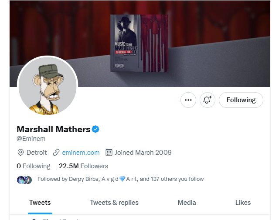Open the Bored Ape profile picture
This screenshot has width=279, height=220.
(47, 86)
